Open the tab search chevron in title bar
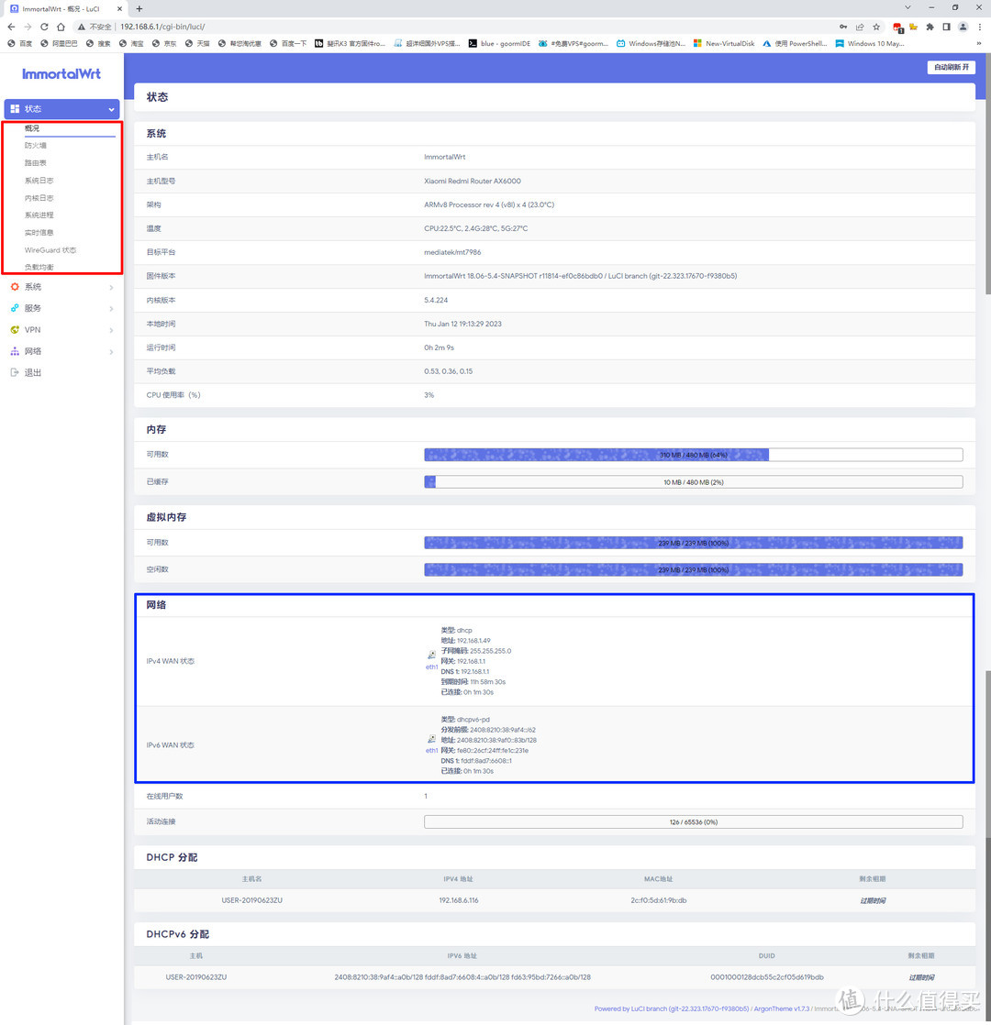This screenshot has height=1025, width=991. pyautogui.click(x=907, y=7)
